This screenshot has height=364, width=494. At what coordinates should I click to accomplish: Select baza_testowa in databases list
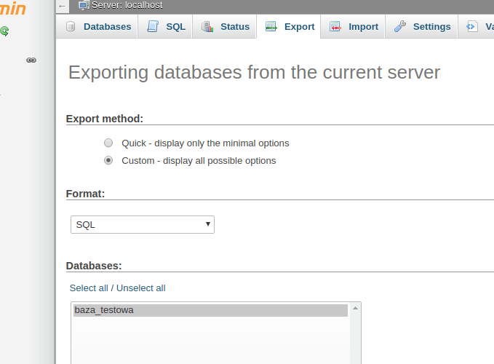click(x=104, y=310)
